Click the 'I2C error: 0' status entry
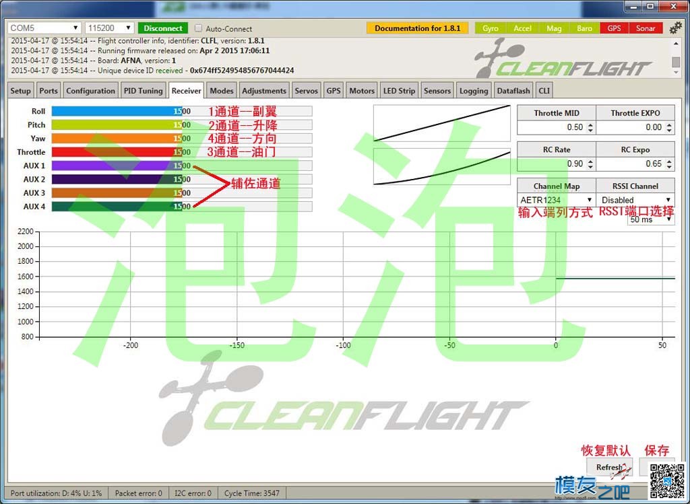 [x=193, y=493]
